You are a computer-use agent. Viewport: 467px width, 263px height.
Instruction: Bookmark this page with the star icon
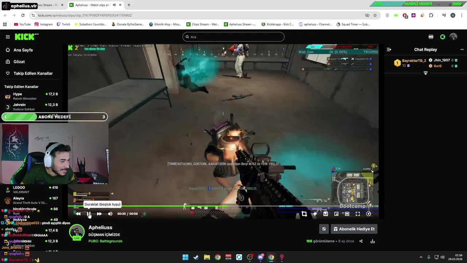(x=375, y=15)
